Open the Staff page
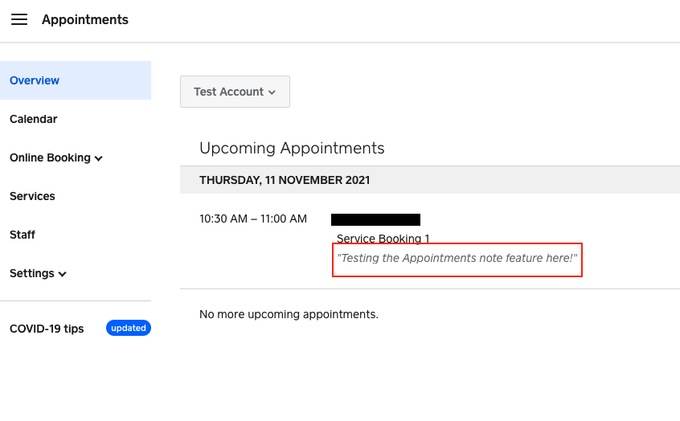Image resolution: width=680 pixels, height=421 pixels. (23, 235)
